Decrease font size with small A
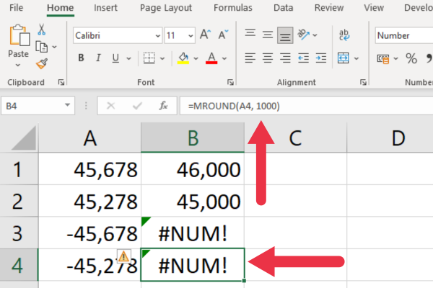The image size is (433, 288). tap(223, 35)
